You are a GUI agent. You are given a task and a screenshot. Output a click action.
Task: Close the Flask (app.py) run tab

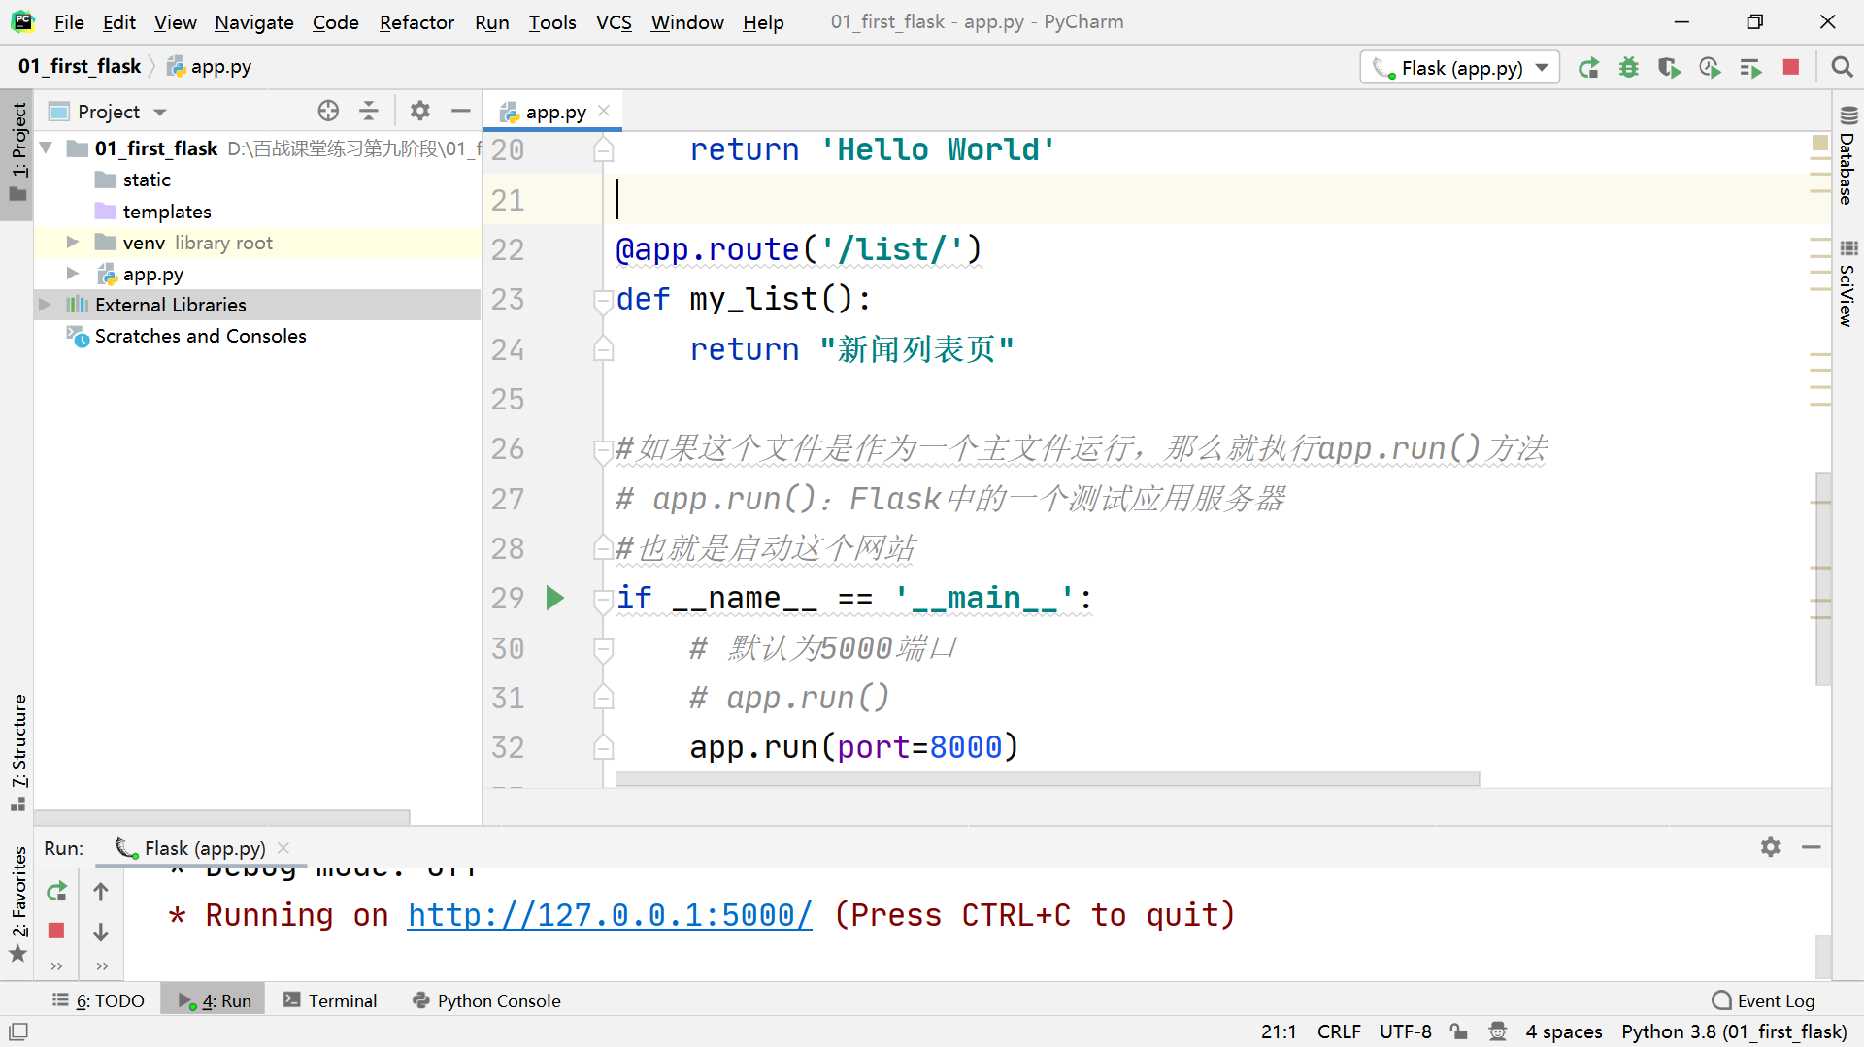(x=283, y=847)
